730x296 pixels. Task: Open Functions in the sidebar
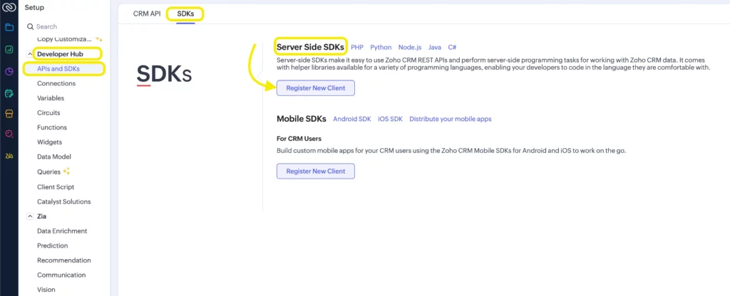click(x=52, y=127)
